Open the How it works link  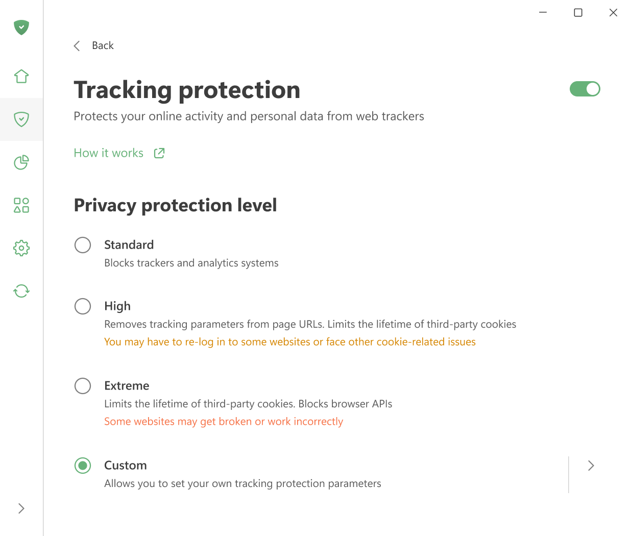tap(108, 153)
